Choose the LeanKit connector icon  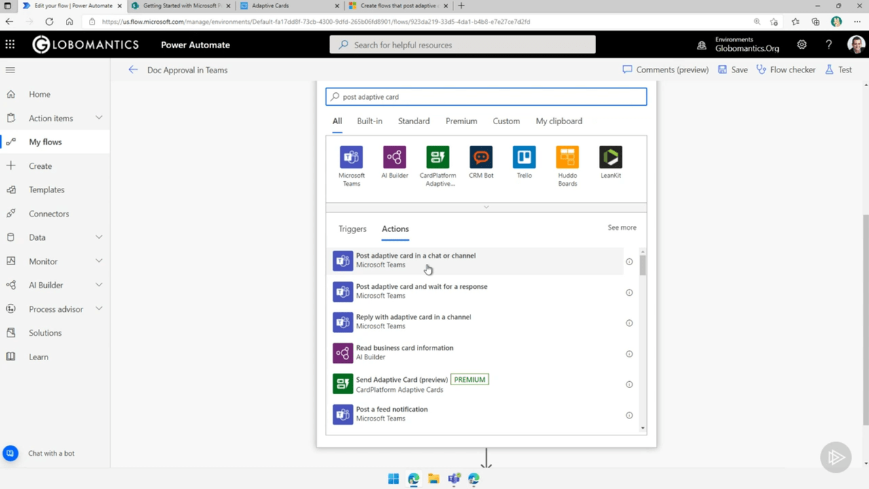click(611, 157)
